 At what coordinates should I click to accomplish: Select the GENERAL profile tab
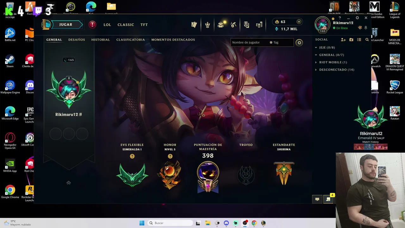click(x=54, y=40)
